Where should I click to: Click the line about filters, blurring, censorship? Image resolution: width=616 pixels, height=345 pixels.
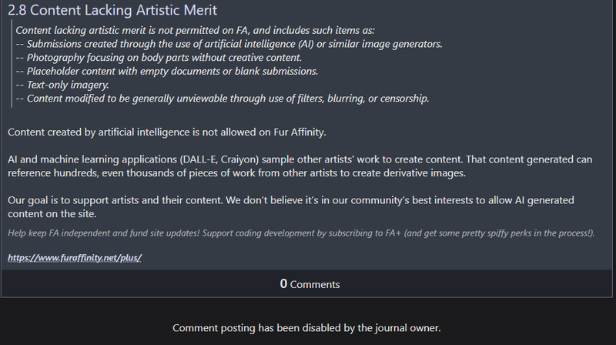[x=223, y=99]
